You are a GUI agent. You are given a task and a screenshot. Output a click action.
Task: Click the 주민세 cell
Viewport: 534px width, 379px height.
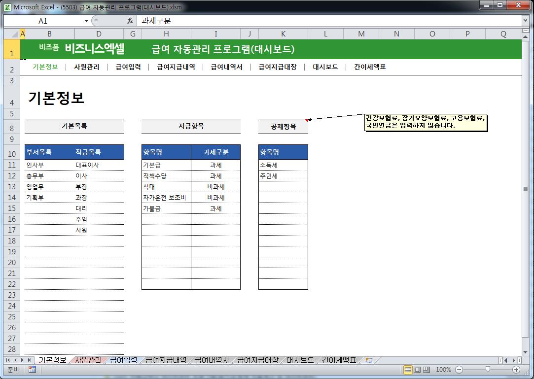point(283,176)
